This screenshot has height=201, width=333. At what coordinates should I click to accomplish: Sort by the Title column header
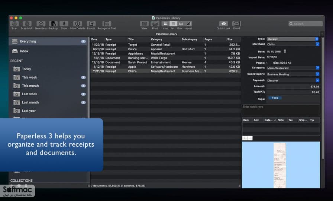[139, 39]
